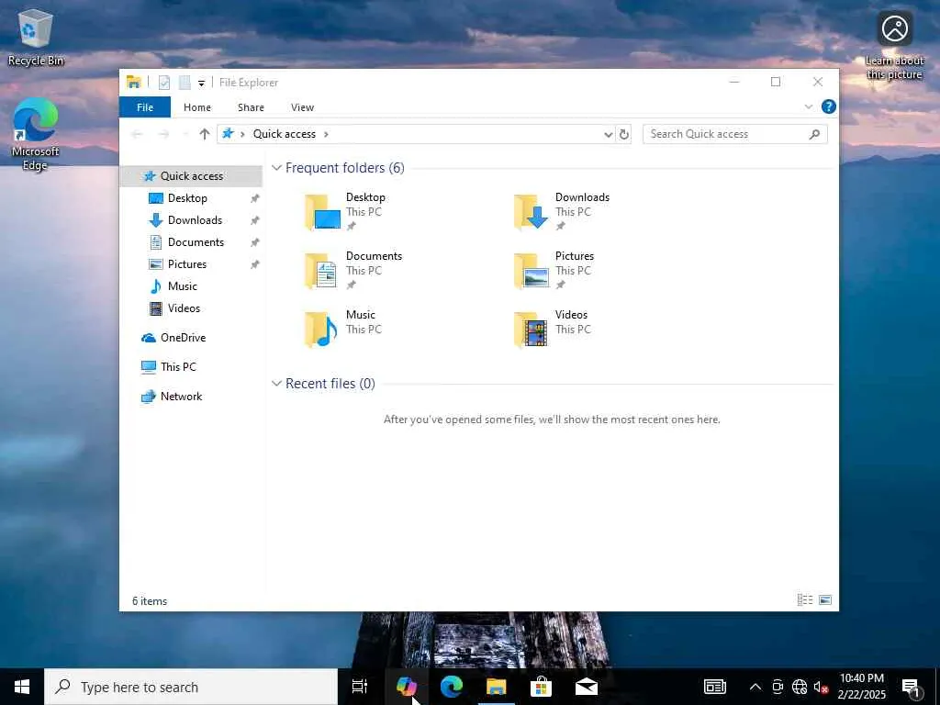The image size is (940, 705).
Task: Click the pin icon beside Desktop in sidebar
Action: click(x=255, y=198)
